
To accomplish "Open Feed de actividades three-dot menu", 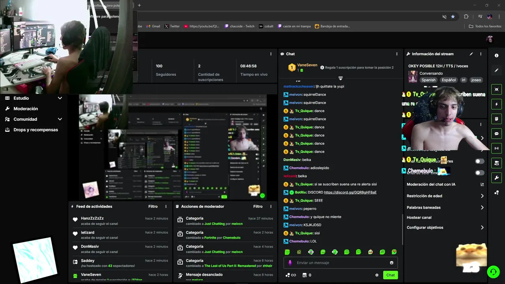I will 166,206.
